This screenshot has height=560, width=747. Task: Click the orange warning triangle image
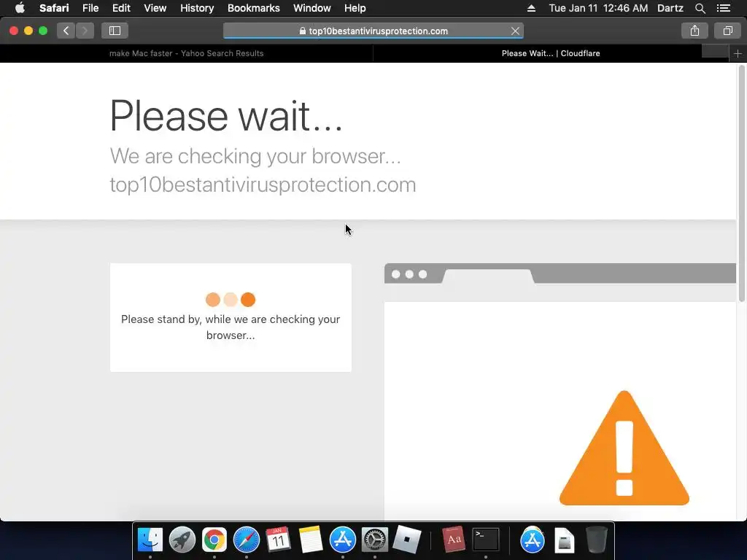[624, 448]
